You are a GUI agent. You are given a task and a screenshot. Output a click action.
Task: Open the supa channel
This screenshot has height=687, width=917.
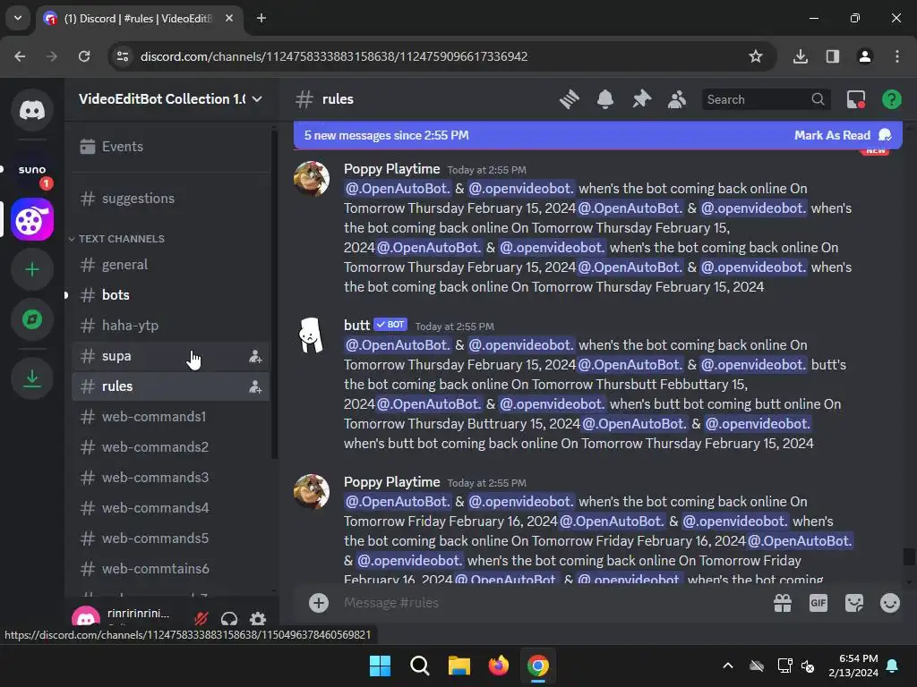[171, 356]
